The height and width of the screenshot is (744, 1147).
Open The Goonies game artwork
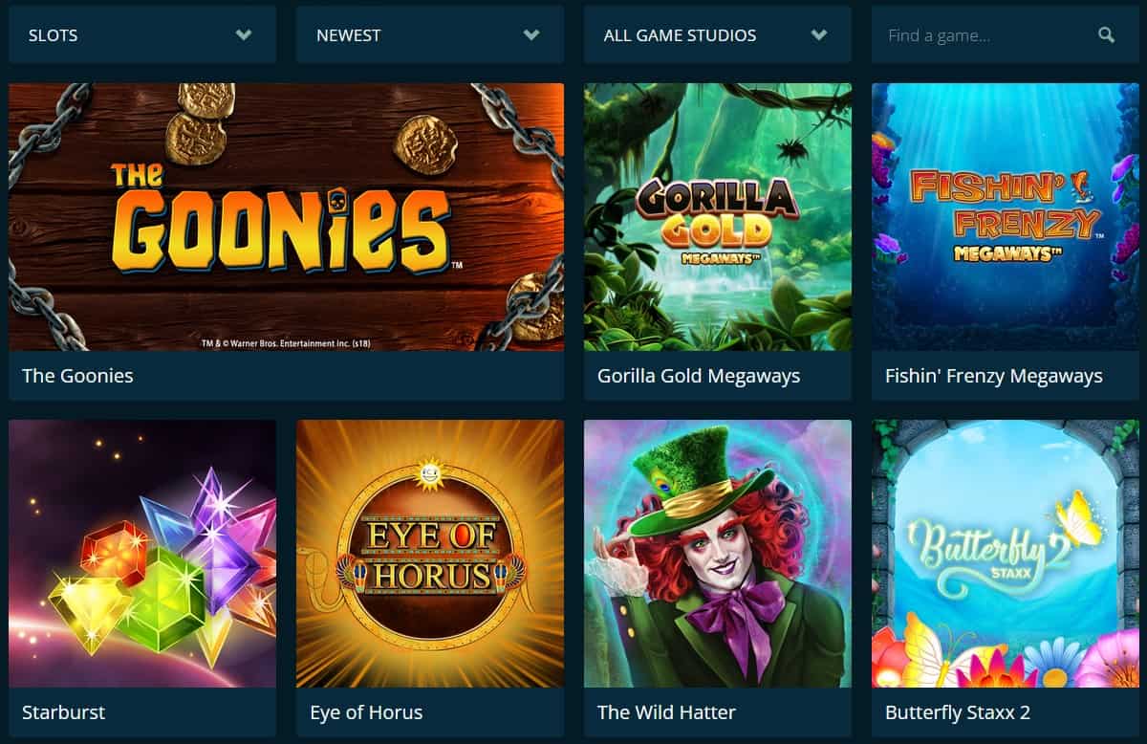coord(286,217)
